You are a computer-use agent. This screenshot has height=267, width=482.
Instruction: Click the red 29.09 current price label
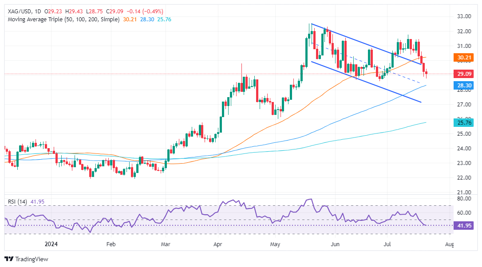(x=465, y=74)
